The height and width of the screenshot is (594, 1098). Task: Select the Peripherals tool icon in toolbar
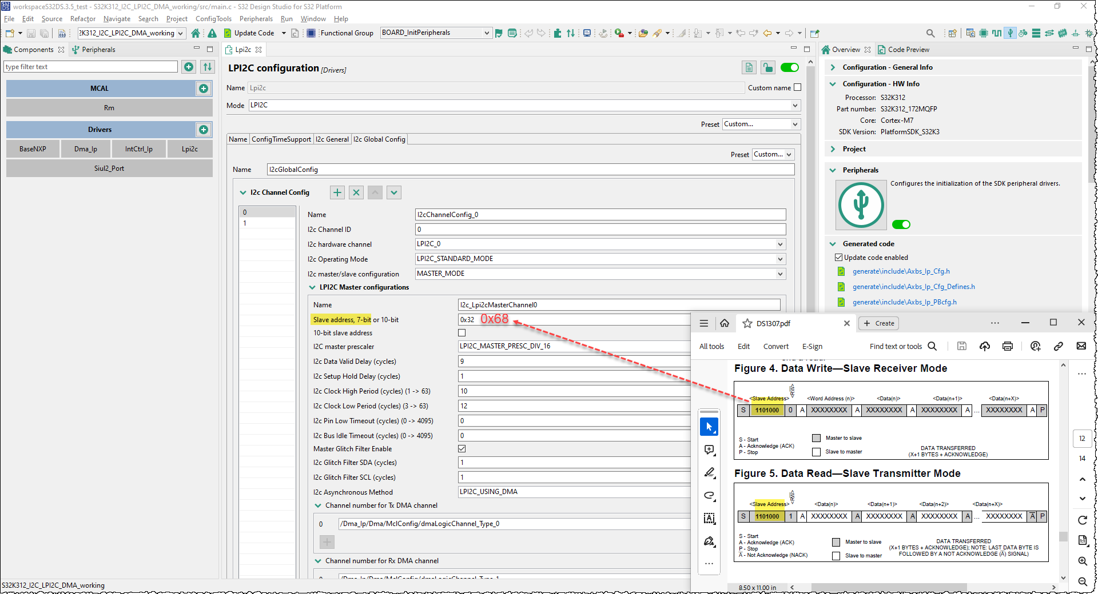click(1011, 33)
